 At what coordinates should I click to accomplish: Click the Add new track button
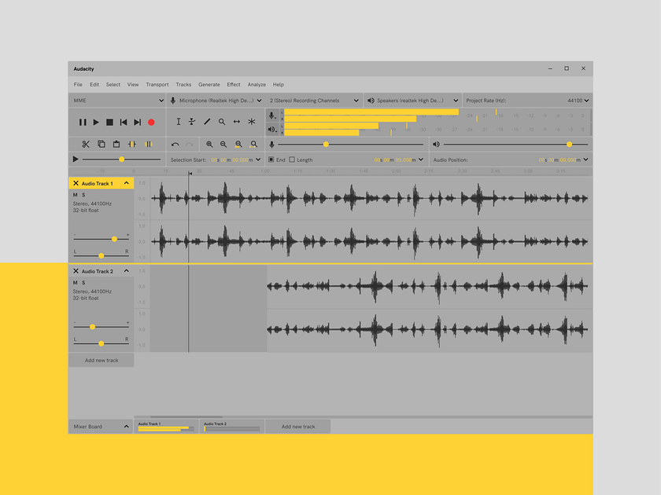coord(101,360)
